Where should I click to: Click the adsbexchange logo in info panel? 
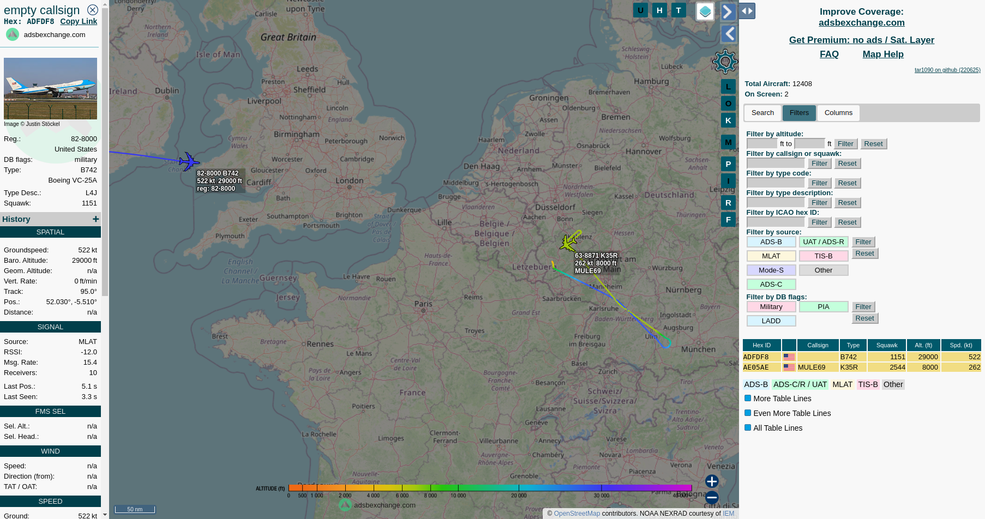click(12, 34)
